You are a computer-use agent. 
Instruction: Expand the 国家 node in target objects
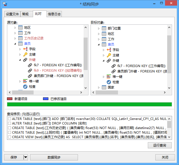click(99, 87)
